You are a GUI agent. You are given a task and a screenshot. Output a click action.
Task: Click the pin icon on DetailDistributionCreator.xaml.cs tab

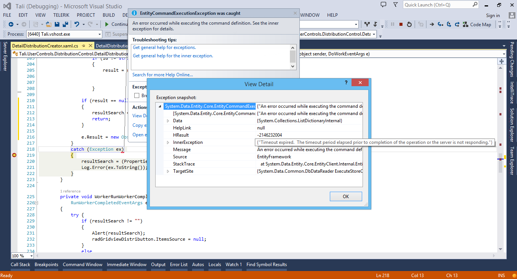[83, 46]
